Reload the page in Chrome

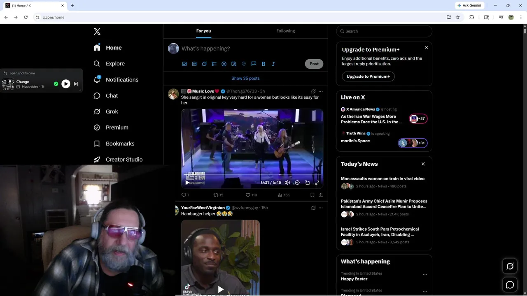[26, 17]
